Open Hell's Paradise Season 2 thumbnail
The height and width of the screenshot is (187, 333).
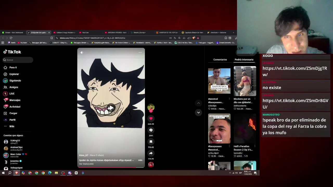tap(245, 129)
